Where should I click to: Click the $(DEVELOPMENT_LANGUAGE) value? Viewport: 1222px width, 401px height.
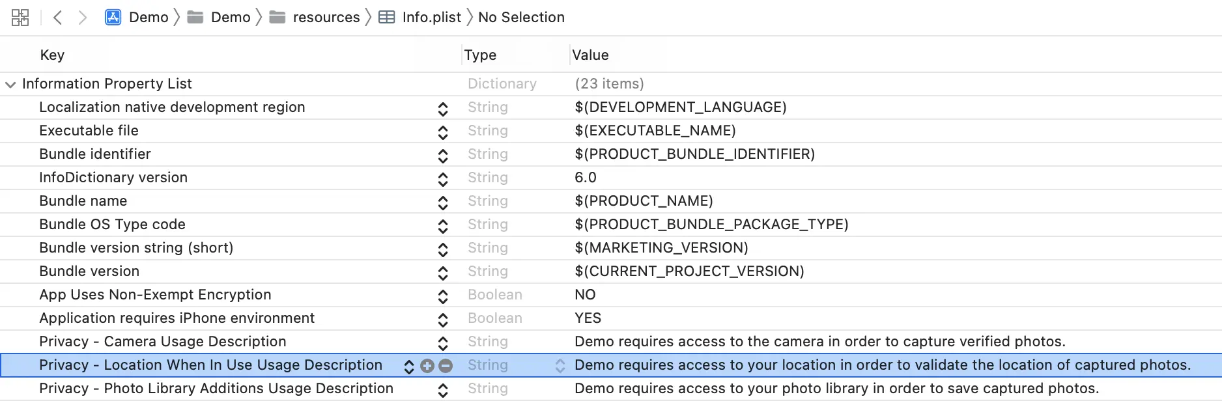pyautogui.click(x=681, y=107)
